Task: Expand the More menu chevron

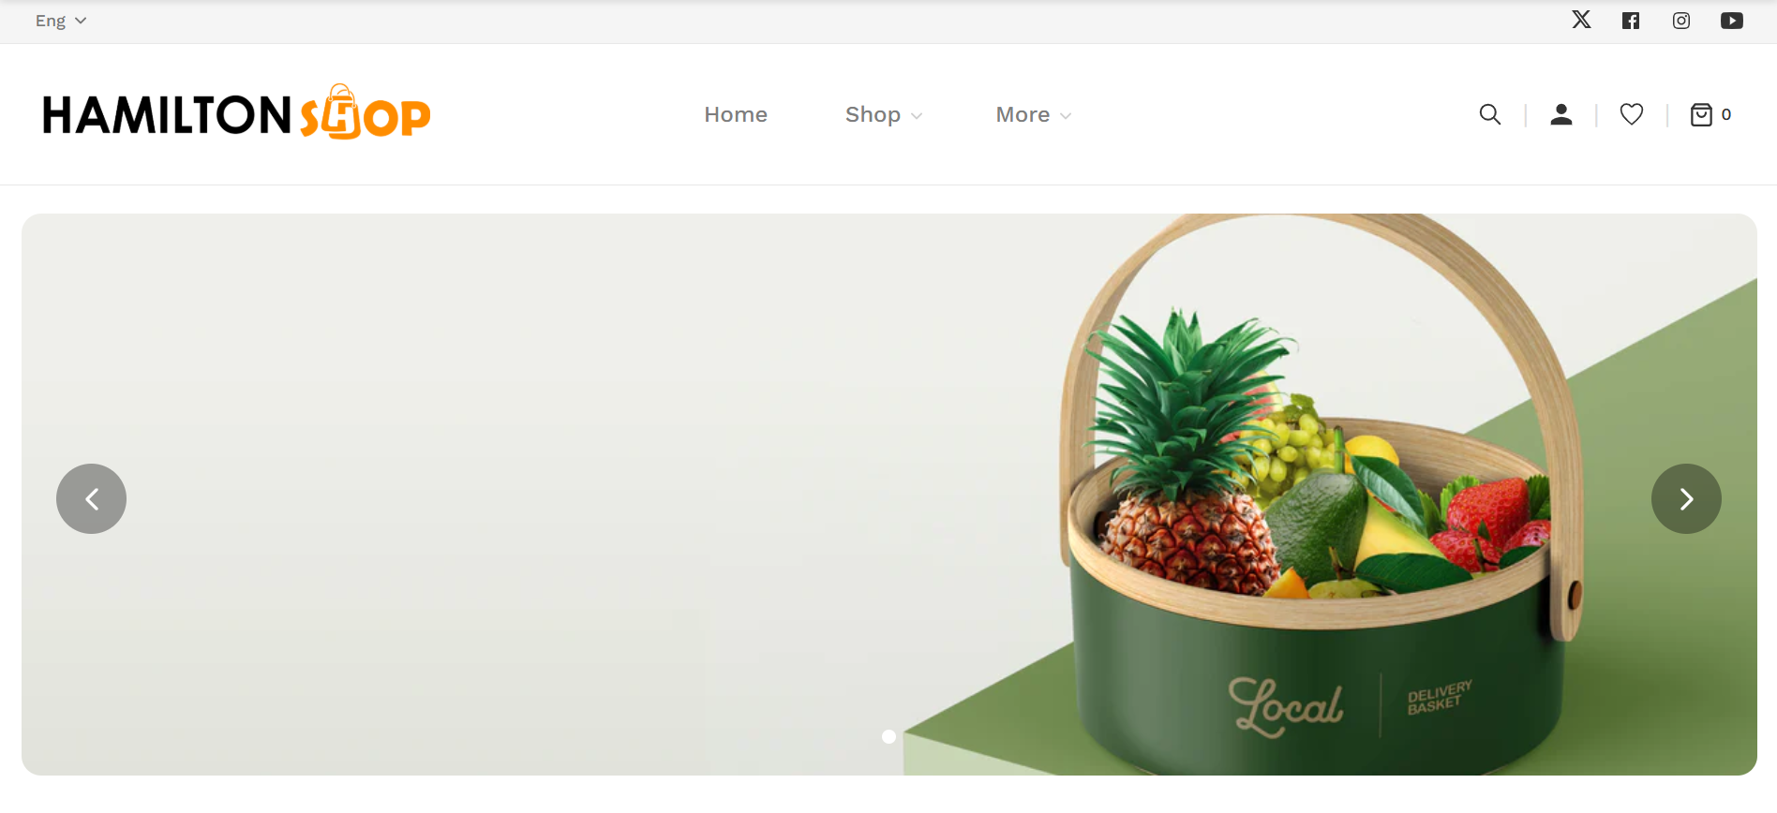Action: tap(1066, 115)
